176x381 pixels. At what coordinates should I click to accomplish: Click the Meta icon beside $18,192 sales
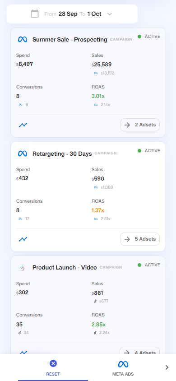click(96, 73)
